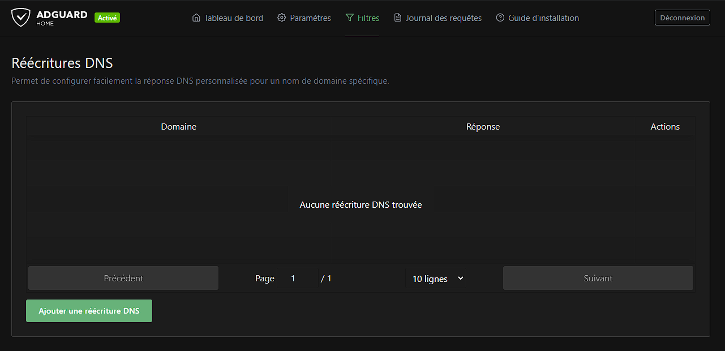Click the Aucune réécriture DNS trouvée message

coord(361,204)
